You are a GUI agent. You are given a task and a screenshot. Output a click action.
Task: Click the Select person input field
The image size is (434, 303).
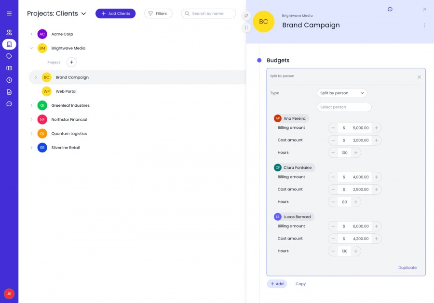tap(344, 107)
